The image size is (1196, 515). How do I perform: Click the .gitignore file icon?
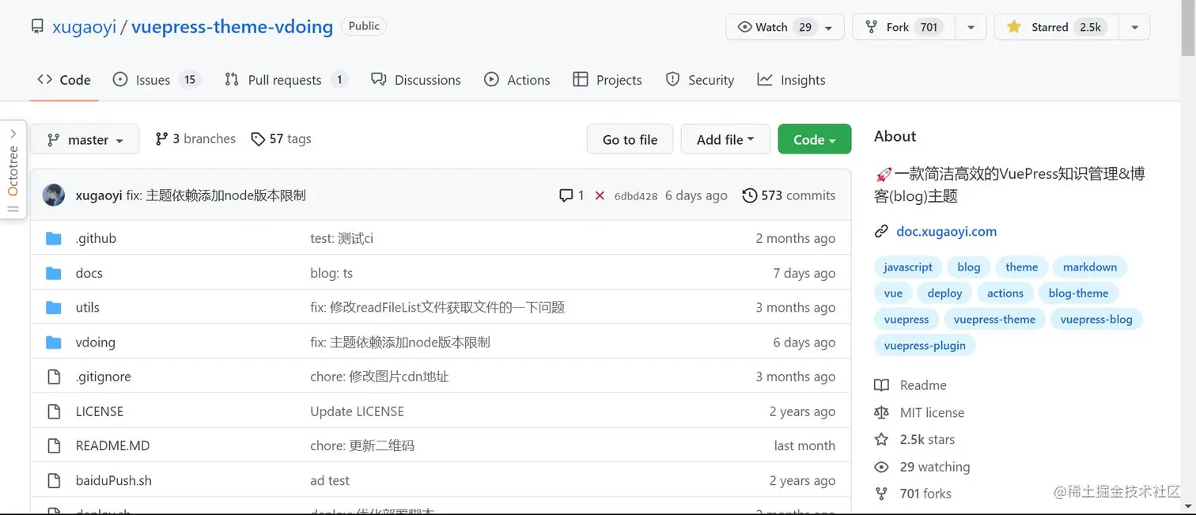[x=54, y=377]
